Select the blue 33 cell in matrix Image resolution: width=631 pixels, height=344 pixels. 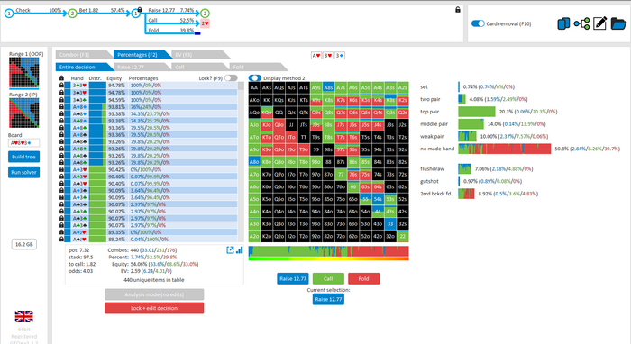click(390, 224)
